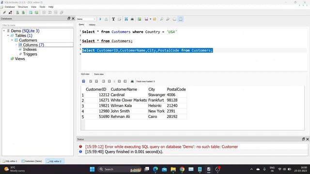This screenshot has height=174, width=310.
Task: Open the arrow next to Save icon
Action: coord(151,19)
